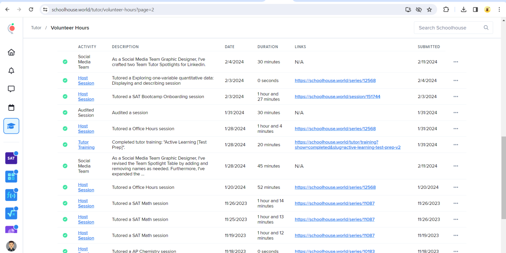The width and height of the screenshot is (506, 253).
Task: Click the vertical page scrollbar
Action: [x=503, y=177]
